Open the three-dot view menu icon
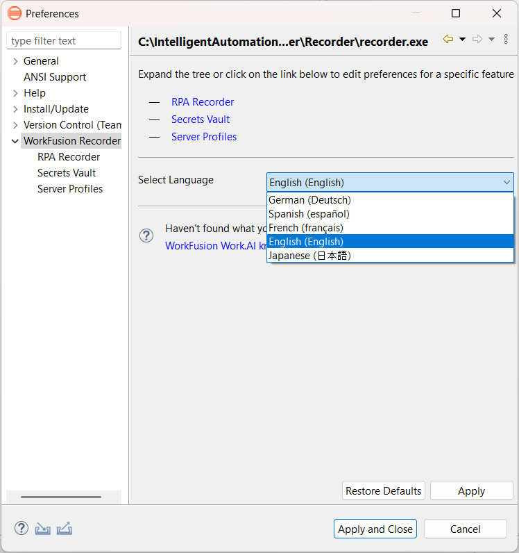The width and height of the screenshot is (519, 553). point(506,39)
